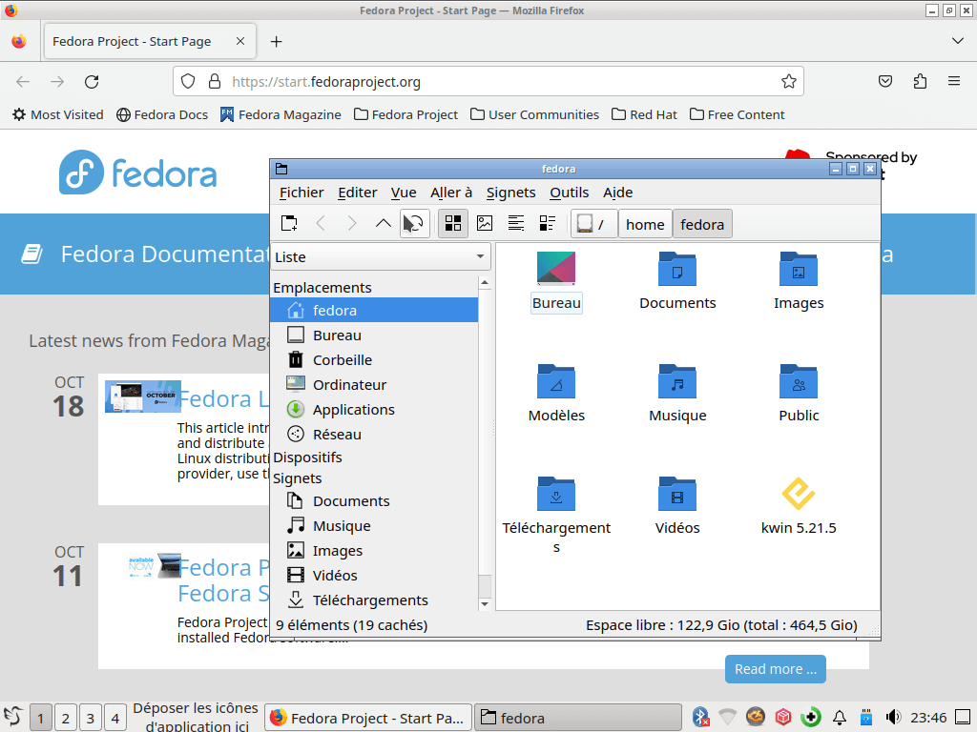The width and height of the screenshot is (977, 732).
Task: Select Bureau in the sidebar
Action: click(374, 335)
